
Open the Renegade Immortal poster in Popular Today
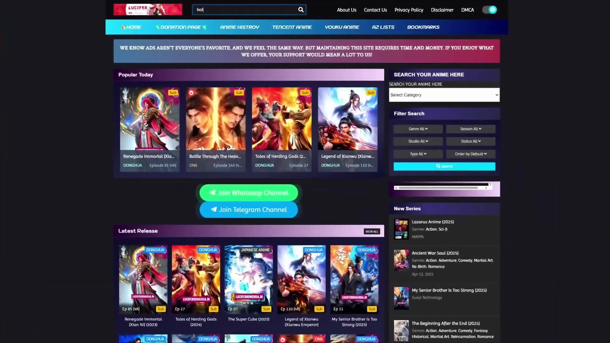coord(150,119)
